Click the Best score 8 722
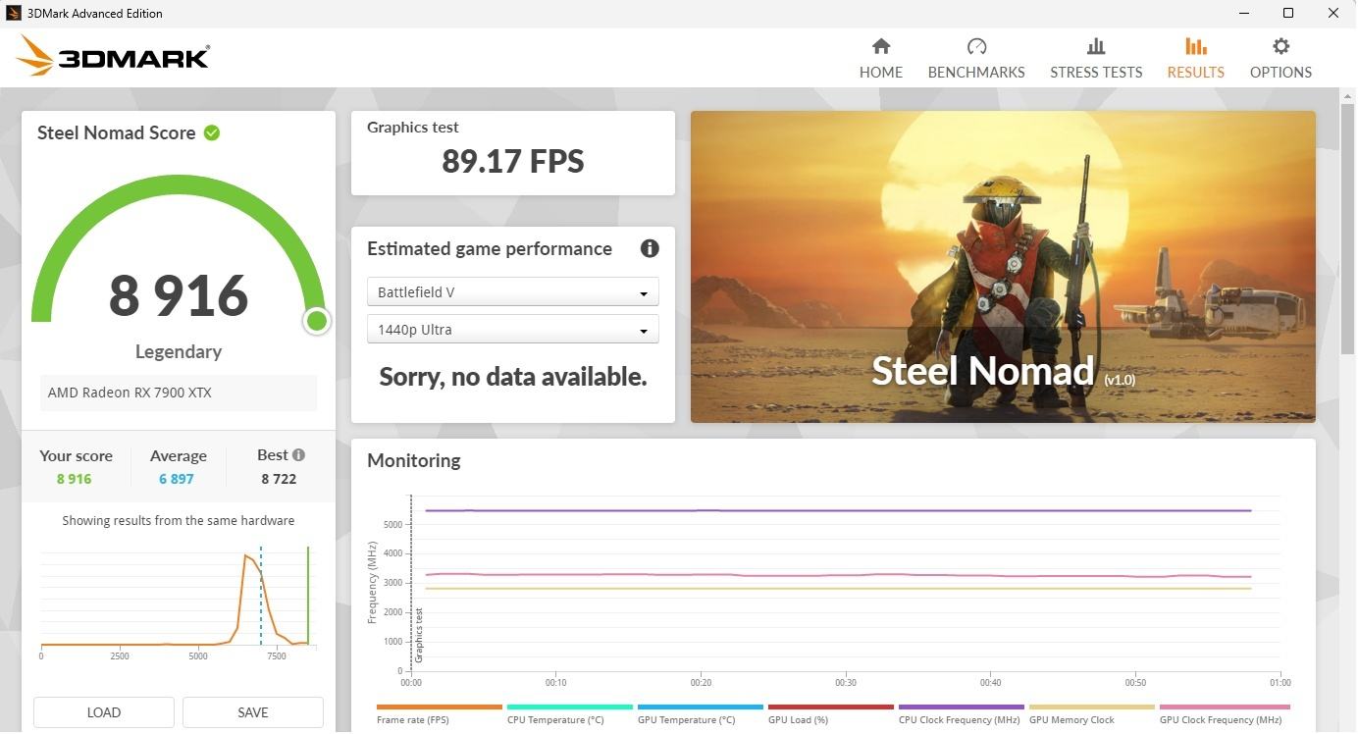Viewport: 1358px width, 734px height. [x=279, y=479]
